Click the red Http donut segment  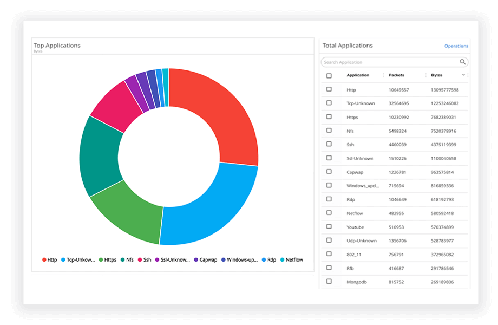pos(222,114)
